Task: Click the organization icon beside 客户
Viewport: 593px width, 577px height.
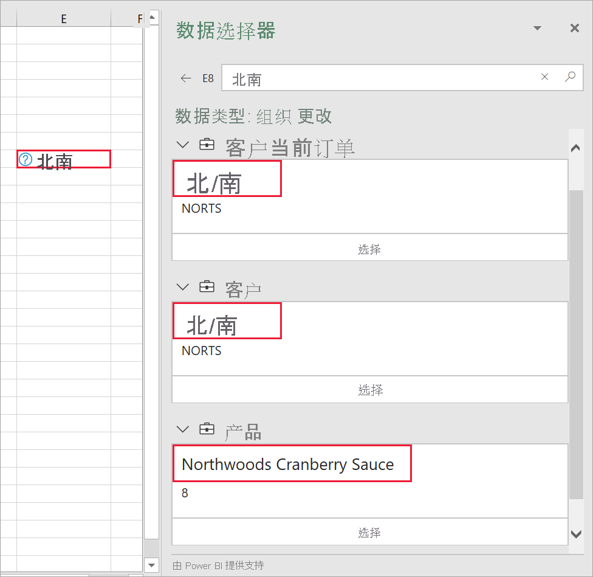Action: (207, 287)
